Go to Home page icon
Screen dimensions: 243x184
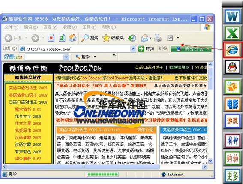click(72, 38)
